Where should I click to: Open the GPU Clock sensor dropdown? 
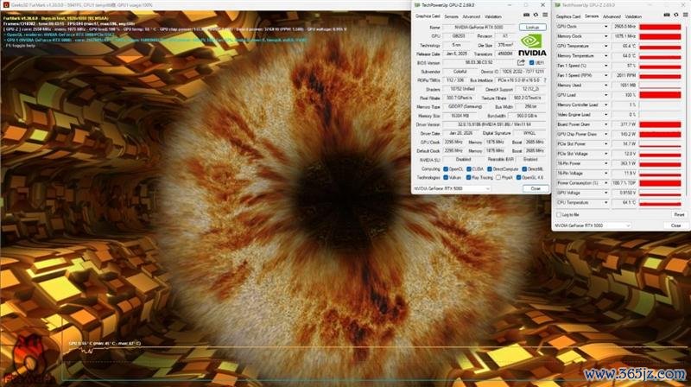(606, 27)
